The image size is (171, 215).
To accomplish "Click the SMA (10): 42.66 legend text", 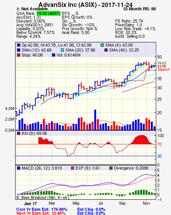I will [x=36, y=50].
